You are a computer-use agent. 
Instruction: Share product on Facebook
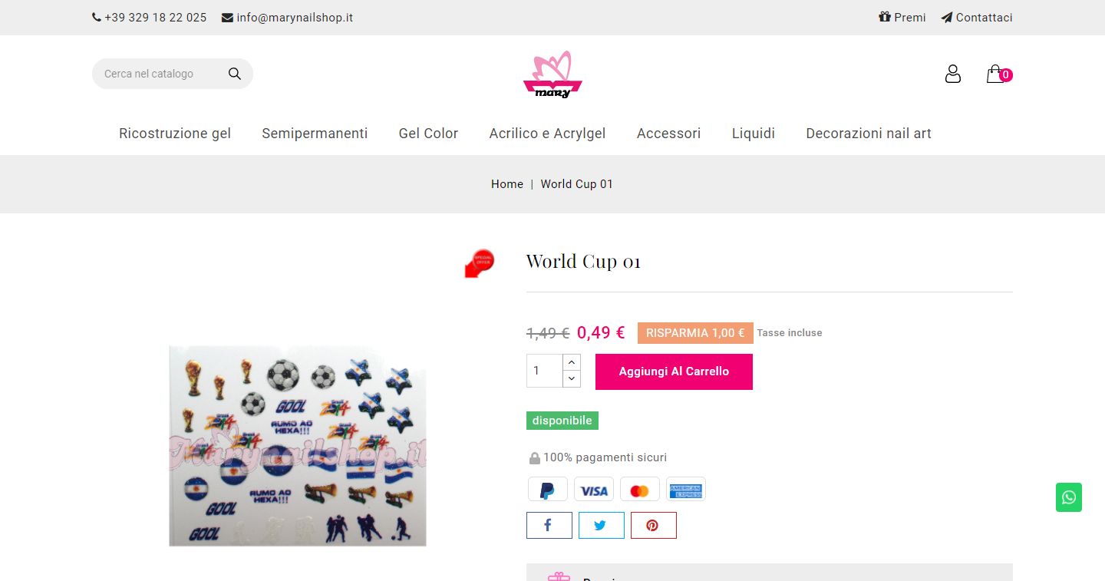click(x=549, y=526)
